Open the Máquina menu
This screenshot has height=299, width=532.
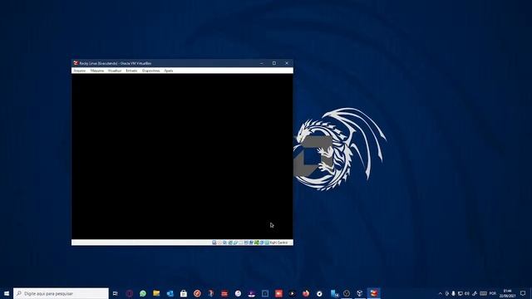click(97, 71)
